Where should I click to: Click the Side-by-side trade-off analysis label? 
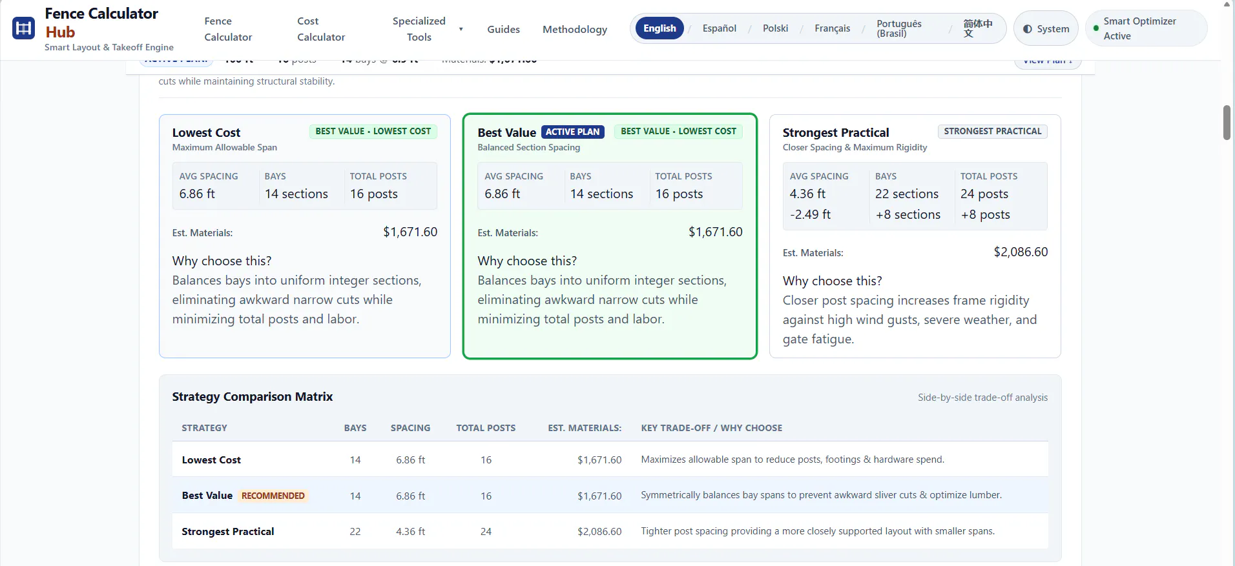coord(982,398)
